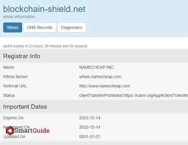This screenshot has width=188, height=145.
Task: Select the 2022-12-14 registered date
Action: click(90, 127)
